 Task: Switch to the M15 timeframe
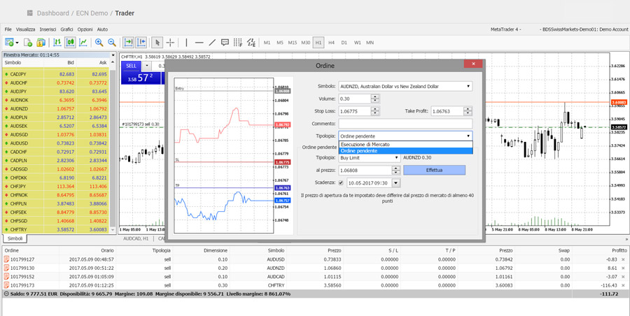click(x=293, y=43)
